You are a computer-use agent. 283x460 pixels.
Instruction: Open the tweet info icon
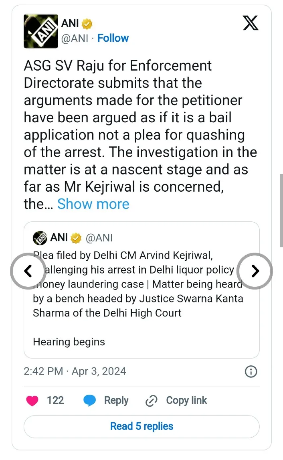(251, 372)
